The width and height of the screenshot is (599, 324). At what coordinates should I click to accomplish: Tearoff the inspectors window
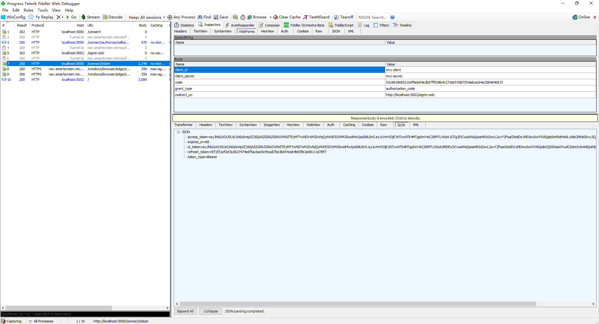[344, 17]
